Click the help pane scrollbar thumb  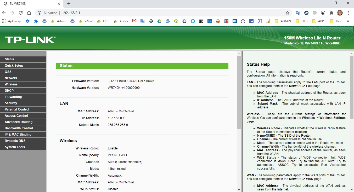(x=352, y=87)
